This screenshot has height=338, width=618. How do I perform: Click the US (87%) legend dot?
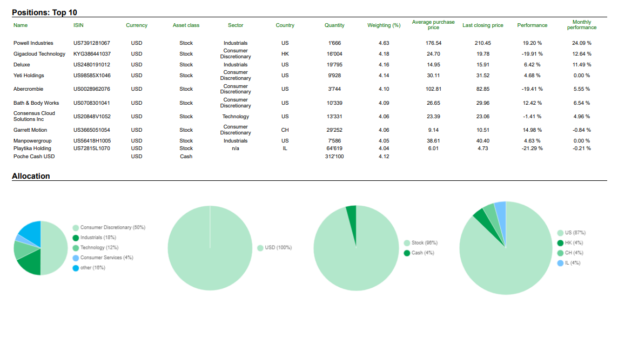tap(560, 233)
